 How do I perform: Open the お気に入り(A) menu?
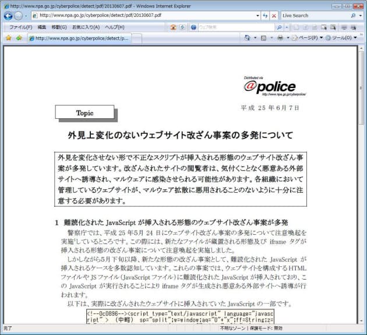click(x=86, y=27)
